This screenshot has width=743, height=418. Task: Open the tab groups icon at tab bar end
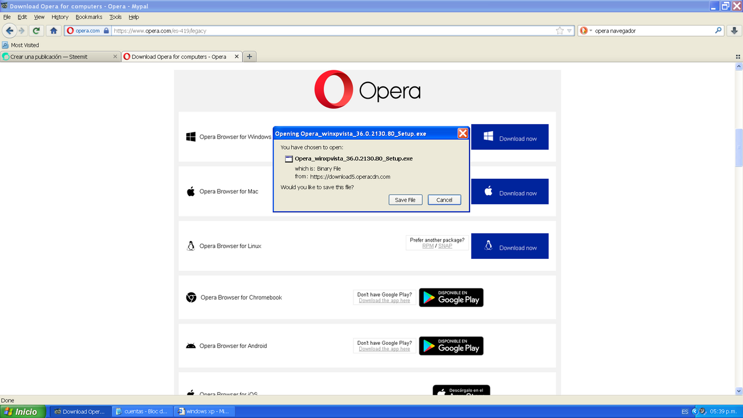[738, 57]
